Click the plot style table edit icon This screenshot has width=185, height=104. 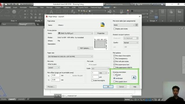click(137, 25)
